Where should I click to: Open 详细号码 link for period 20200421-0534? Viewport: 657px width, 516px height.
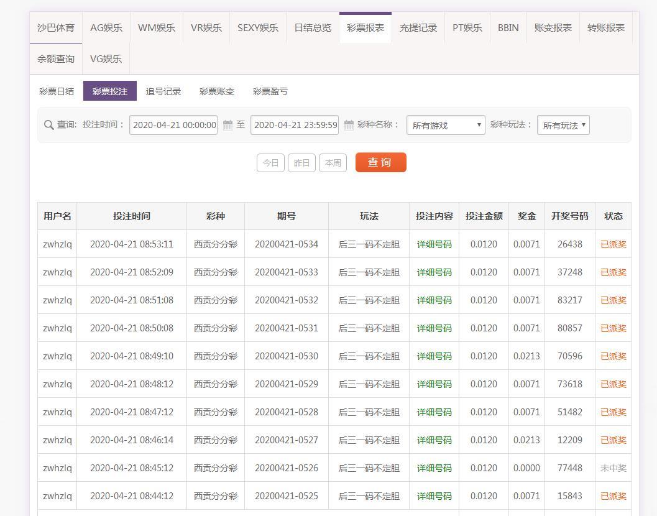[x=434, y=244]
